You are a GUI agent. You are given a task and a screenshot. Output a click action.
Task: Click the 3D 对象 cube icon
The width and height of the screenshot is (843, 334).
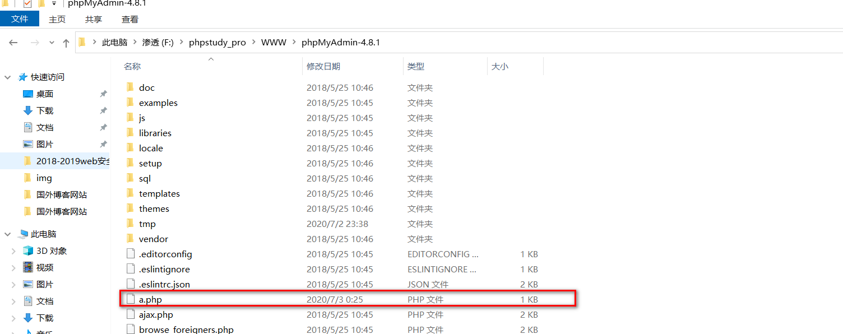pyautogui.click(x=28, y=250)
